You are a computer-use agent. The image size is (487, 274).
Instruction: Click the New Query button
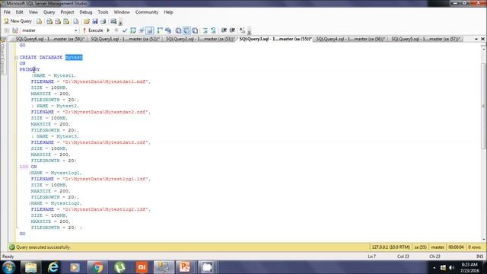pos(18,21)
